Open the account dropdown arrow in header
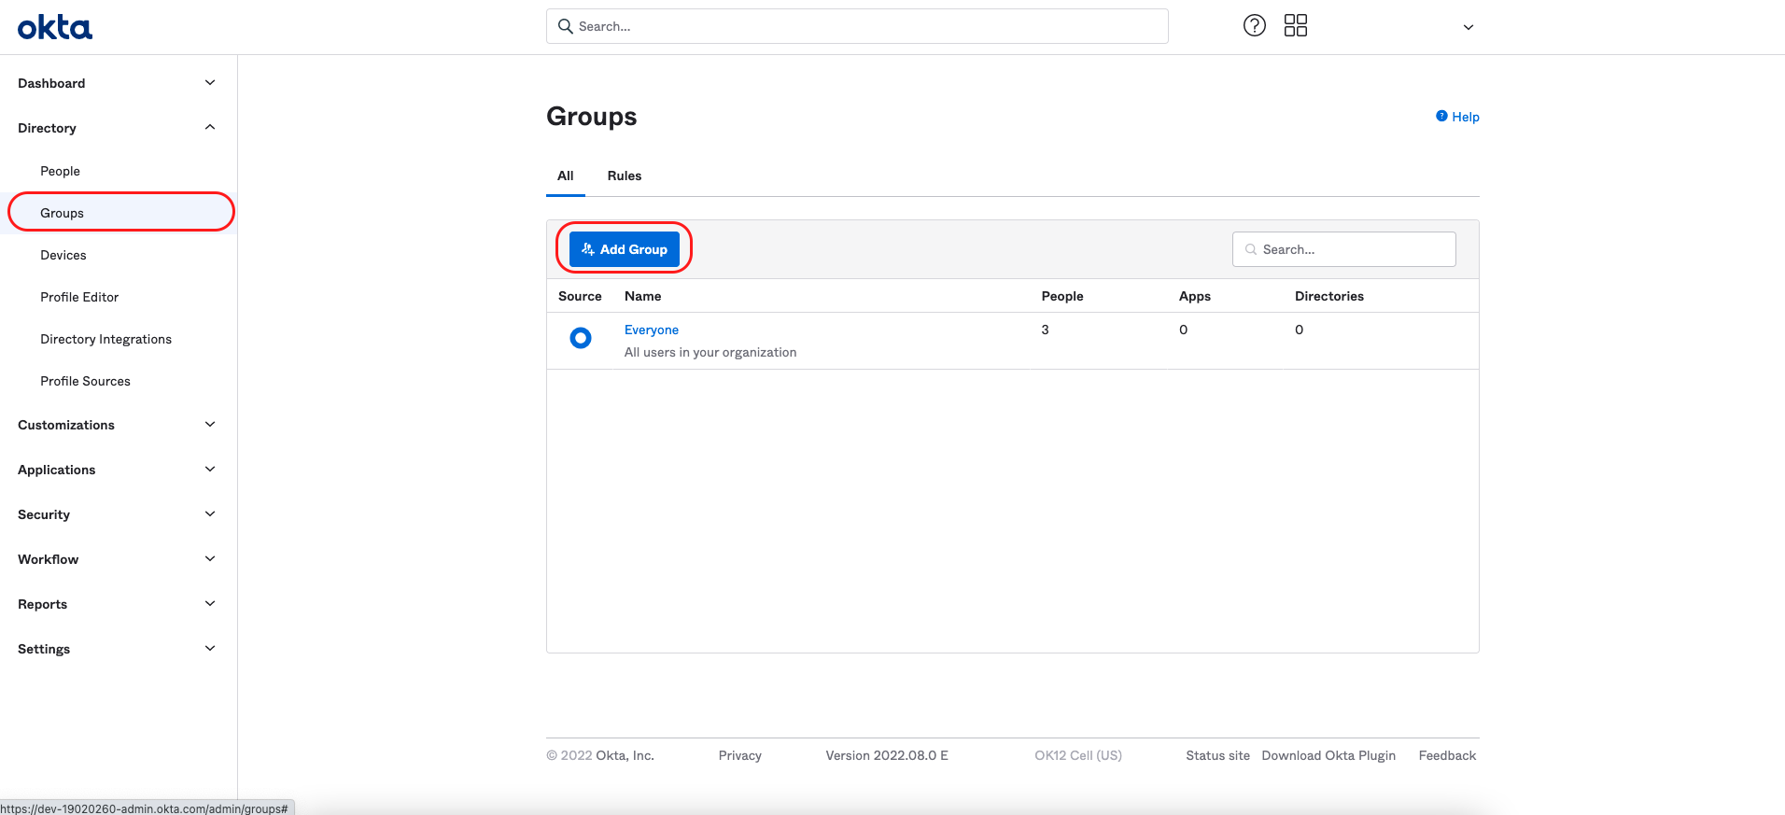1785x815 pixels. point(1468,27)
